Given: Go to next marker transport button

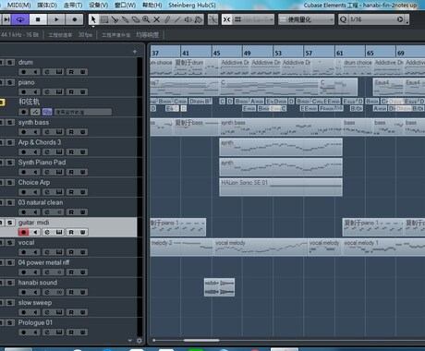Looking at the screenshot, I should coord(6,19).
